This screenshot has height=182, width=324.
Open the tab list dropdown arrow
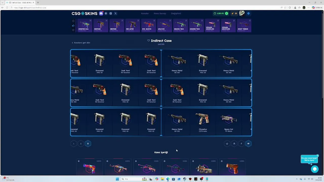(x=3, y=3)
